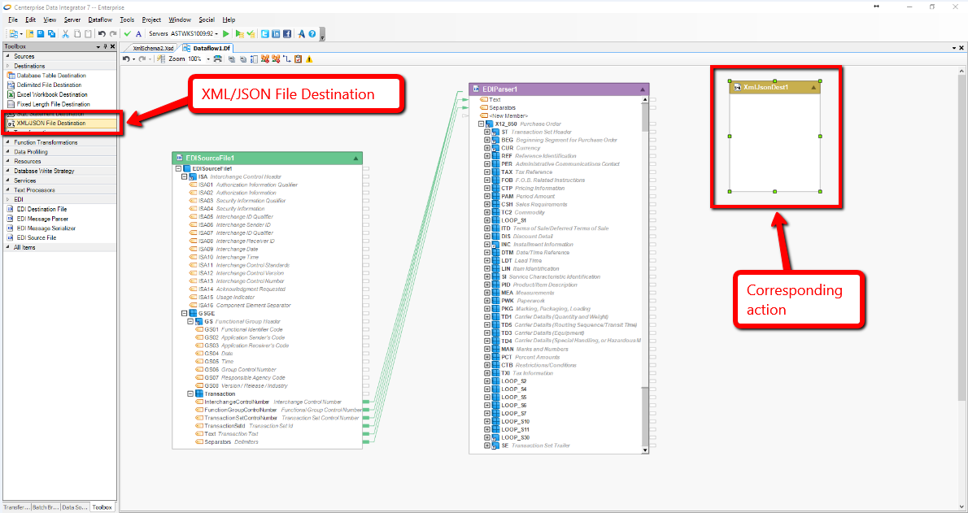968x513 pixels.
Task: Click the Cut icon in the main toolbar
Action: 66,33
